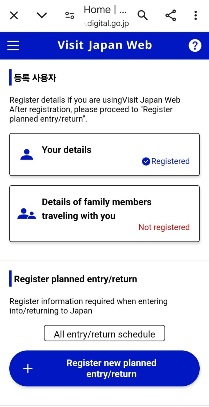
Task: View All entry/return schedule
Action: (104, 334)
